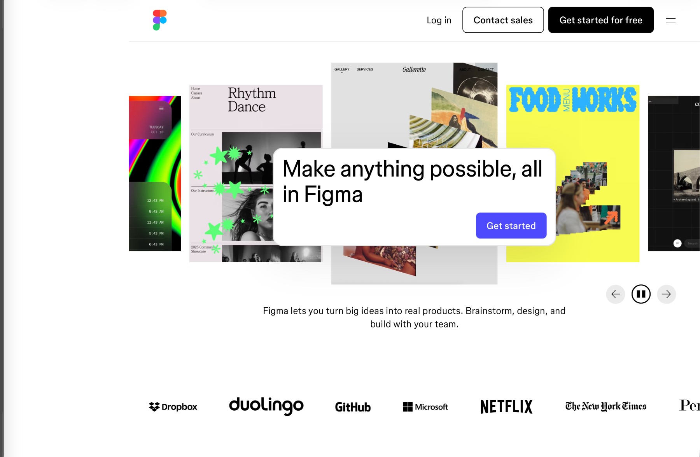This screenshot has width=700, height=457.
Task: Pause the carousel autoplay
Action: coord(641,294)
